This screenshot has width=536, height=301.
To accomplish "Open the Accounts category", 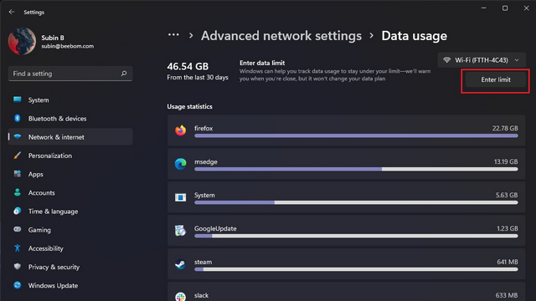I will tap(70, 192).
